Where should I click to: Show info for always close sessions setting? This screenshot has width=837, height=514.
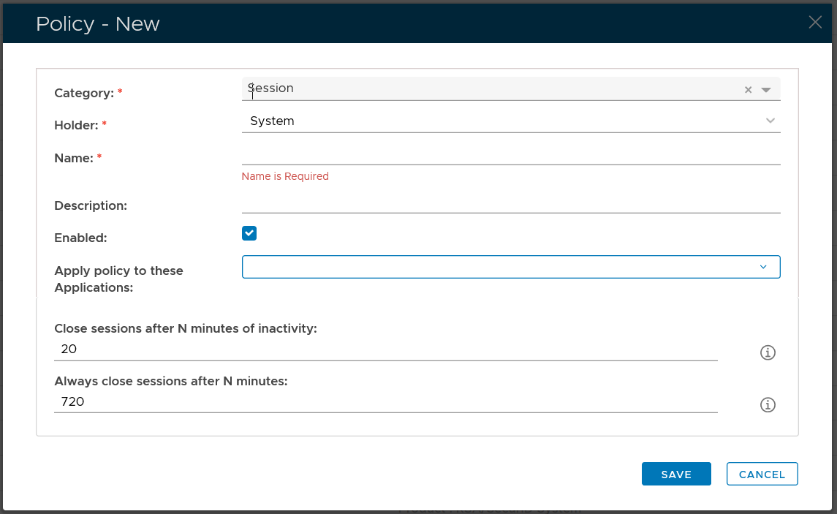[768, 405]
